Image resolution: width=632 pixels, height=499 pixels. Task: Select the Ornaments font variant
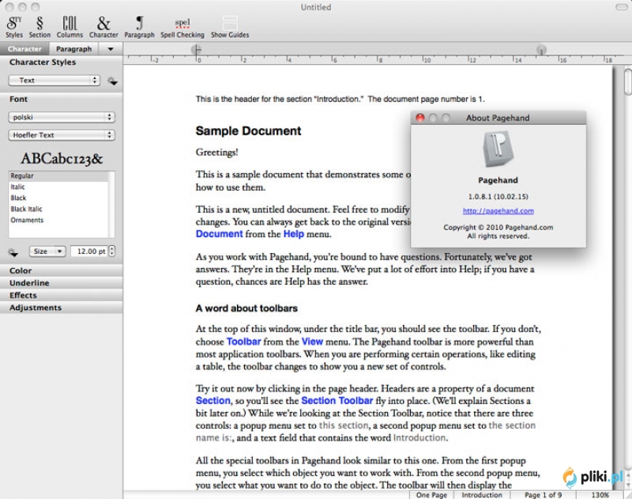point(58,220)
